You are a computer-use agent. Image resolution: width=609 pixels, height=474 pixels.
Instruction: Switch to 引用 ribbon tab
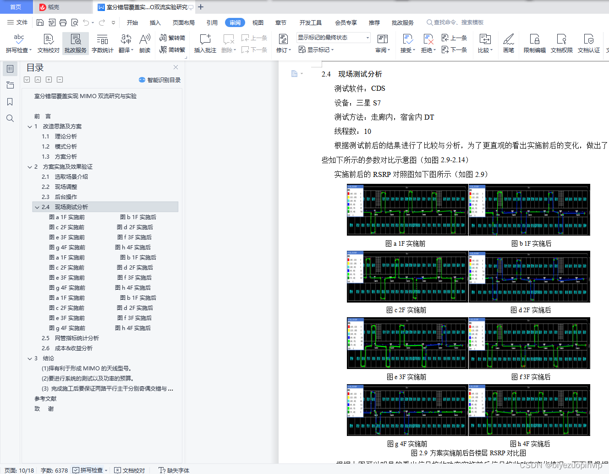(212, 22)
